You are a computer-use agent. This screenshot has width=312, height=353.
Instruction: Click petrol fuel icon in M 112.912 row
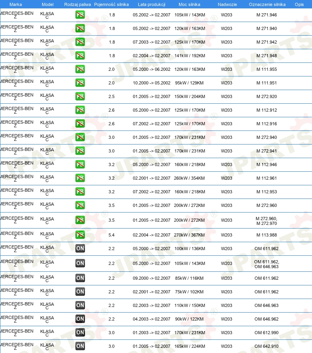[x=80, y=110]
